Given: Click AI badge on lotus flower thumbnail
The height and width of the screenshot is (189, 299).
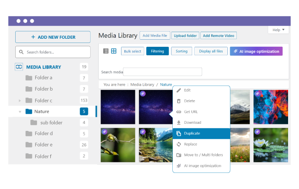Looking at the screenshot, I should click(x=257, y=132).
